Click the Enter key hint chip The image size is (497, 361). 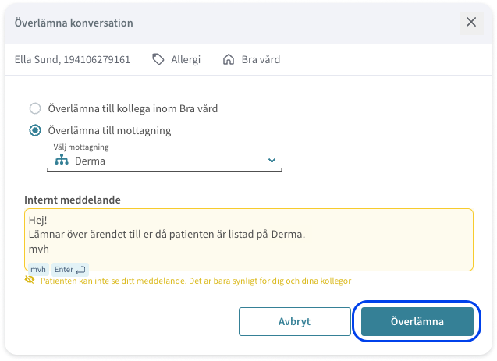point(70,270)
